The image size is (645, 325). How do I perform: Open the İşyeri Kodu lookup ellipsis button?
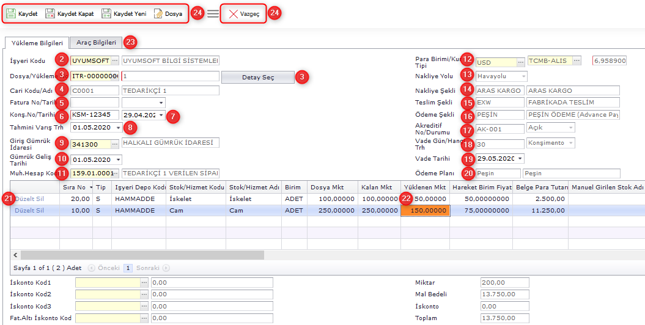pos(115,61)
